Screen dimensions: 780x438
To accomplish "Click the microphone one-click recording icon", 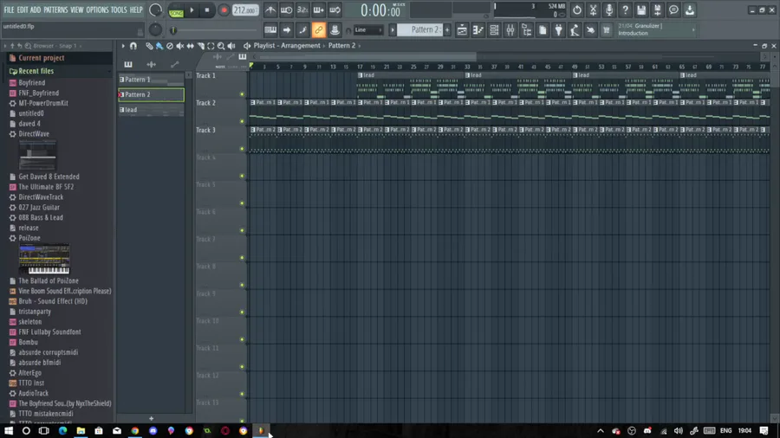I will [x=609, y=10].
